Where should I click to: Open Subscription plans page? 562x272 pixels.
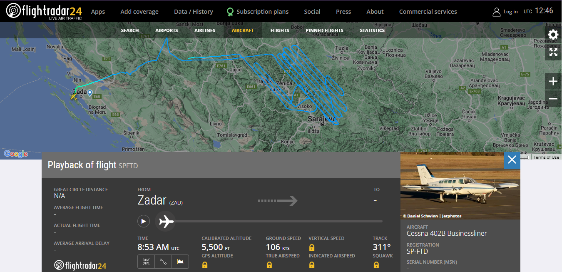point(262,12)
